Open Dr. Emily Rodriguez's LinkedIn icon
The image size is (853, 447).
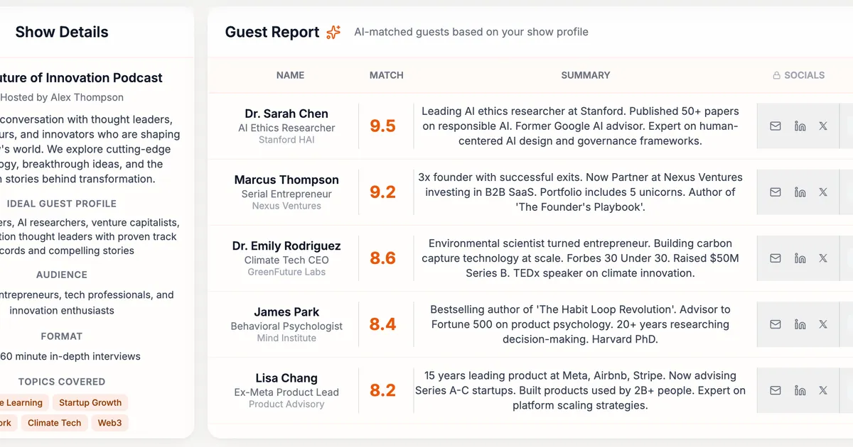[x=800, y=258]
